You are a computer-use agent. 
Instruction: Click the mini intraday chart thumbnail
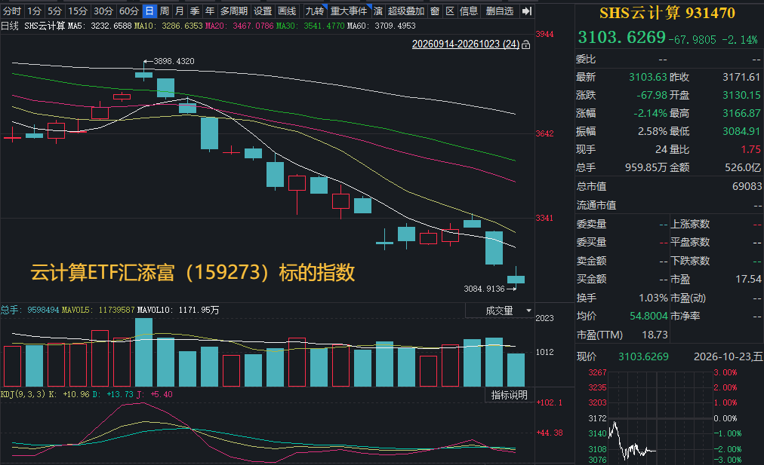(661, 417)
